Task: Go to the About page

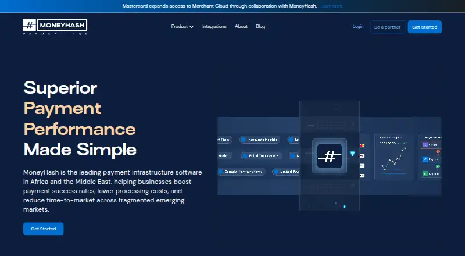Action: point(241,26)
